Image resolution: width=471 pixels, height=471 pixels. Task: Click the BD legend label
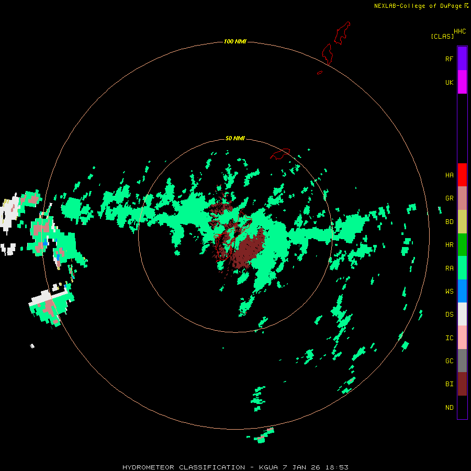(x=449, y=222)
